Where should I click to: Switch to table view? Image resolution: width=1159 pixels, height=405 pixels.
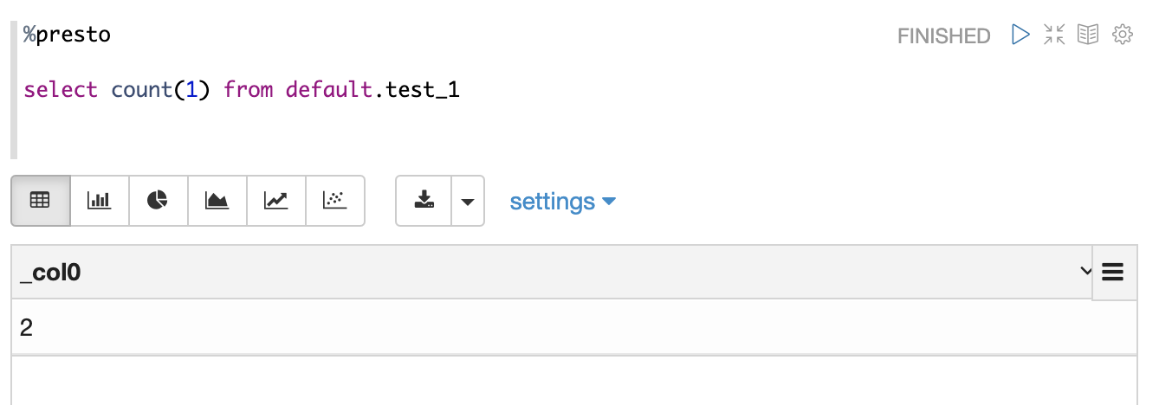pyautogui.click(x=41, y=201)
